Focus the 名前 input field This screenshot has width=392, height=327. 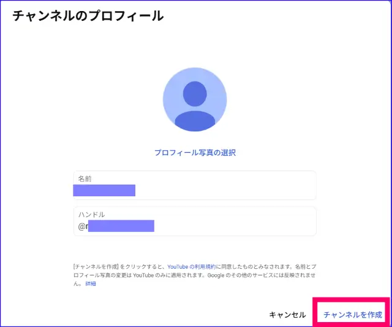pos(195,185)
